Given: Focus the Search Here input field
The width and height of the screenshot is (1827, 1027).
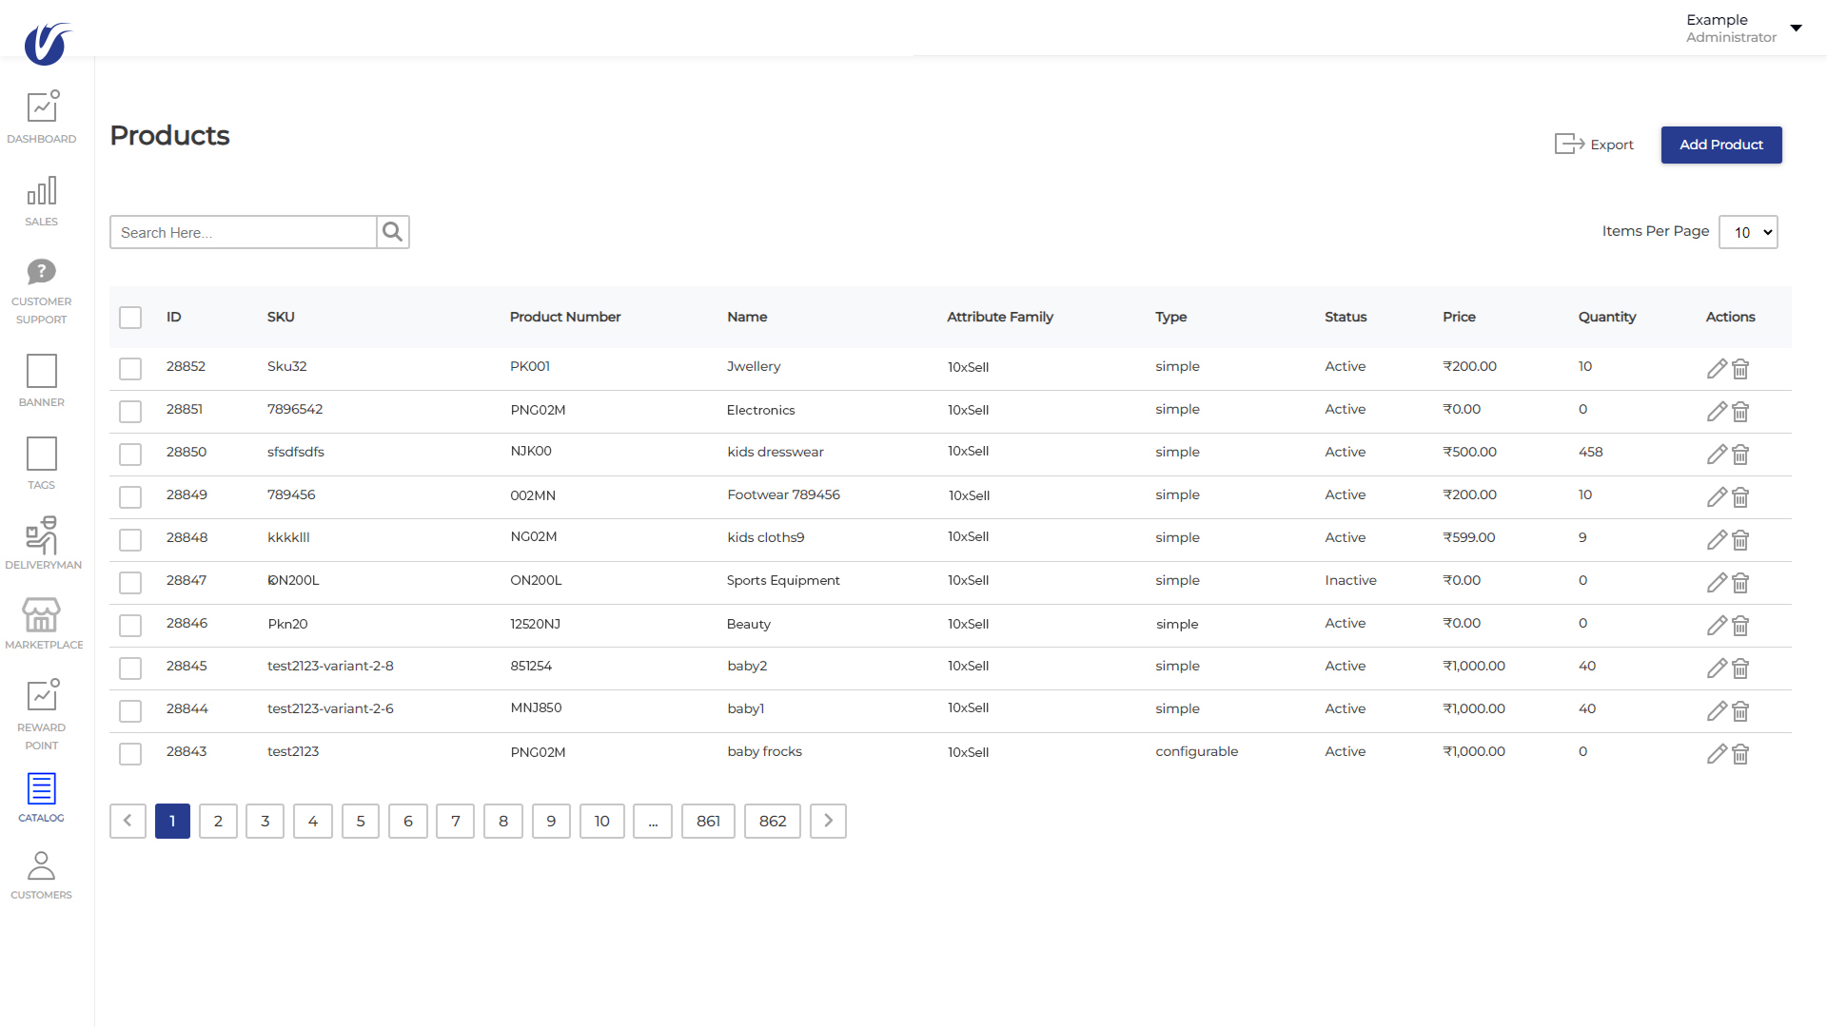Looking at the screenshot, I should pyautogui.click(x=244, y=232).
